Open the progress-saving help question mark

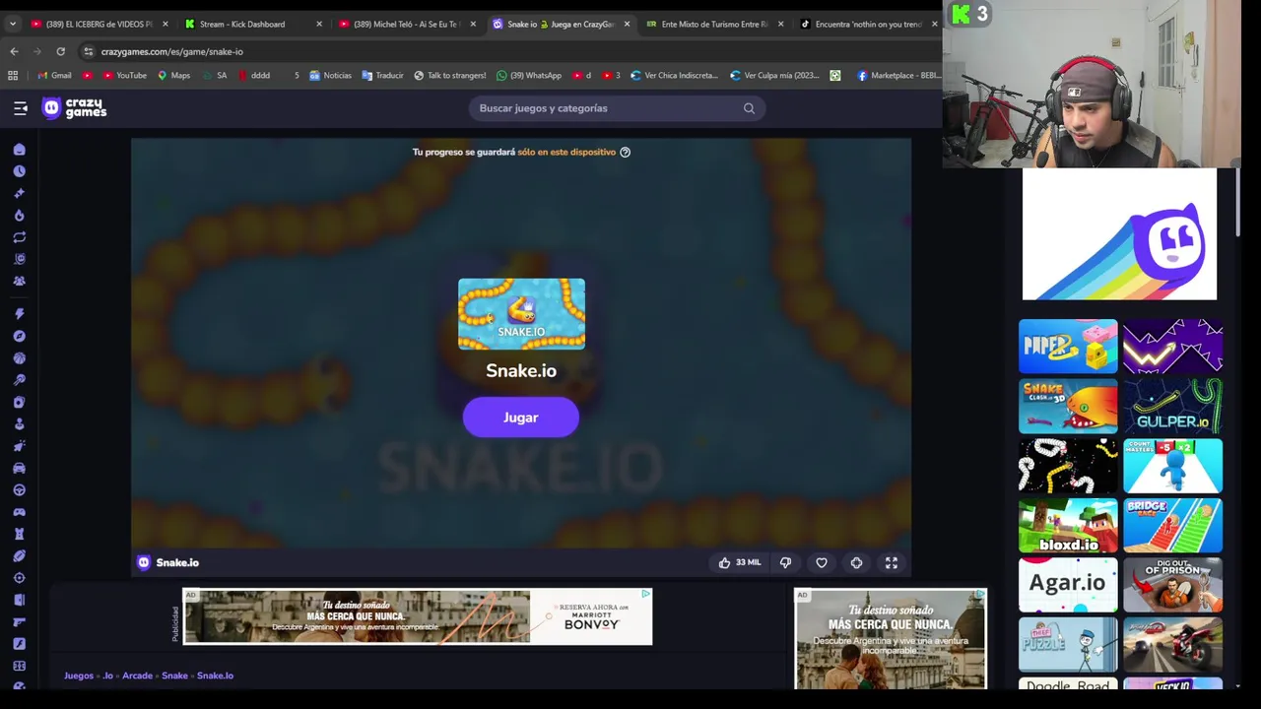coord(625,152)
